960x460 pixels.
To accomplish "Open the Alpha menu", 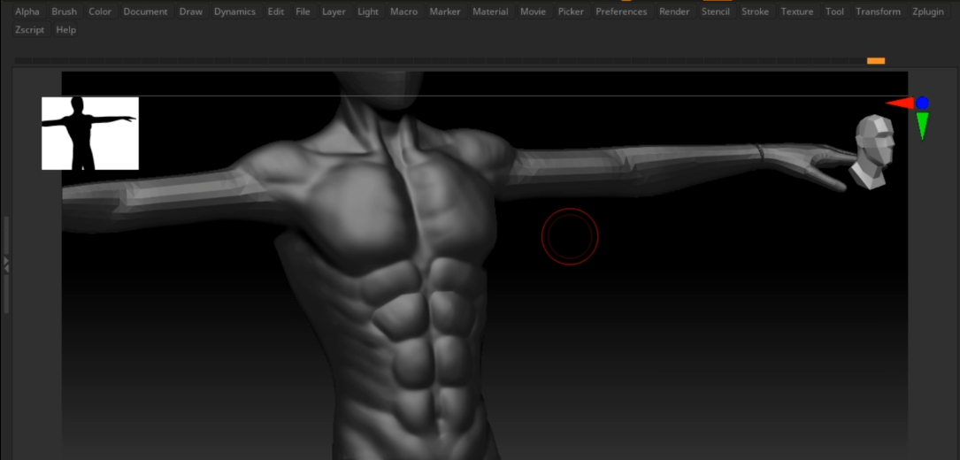I will [27, 11].
